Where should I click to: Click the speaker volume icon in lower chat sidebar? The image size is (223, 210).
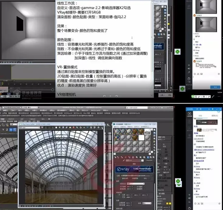pyautogui.click(x=189, y=198)
